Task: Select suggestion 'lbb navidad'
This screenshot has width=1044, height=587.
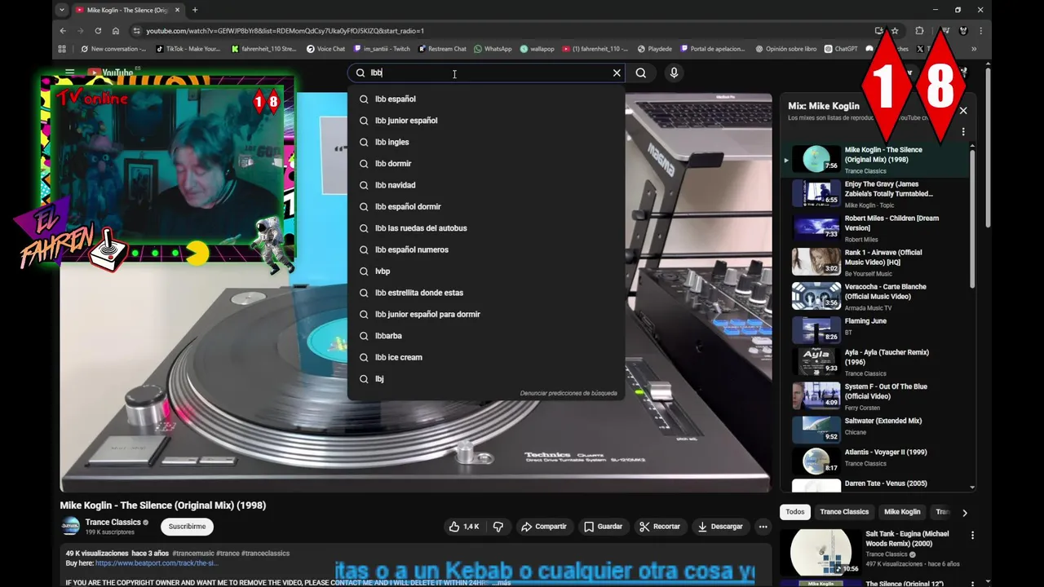Action: tap(486, 185)
